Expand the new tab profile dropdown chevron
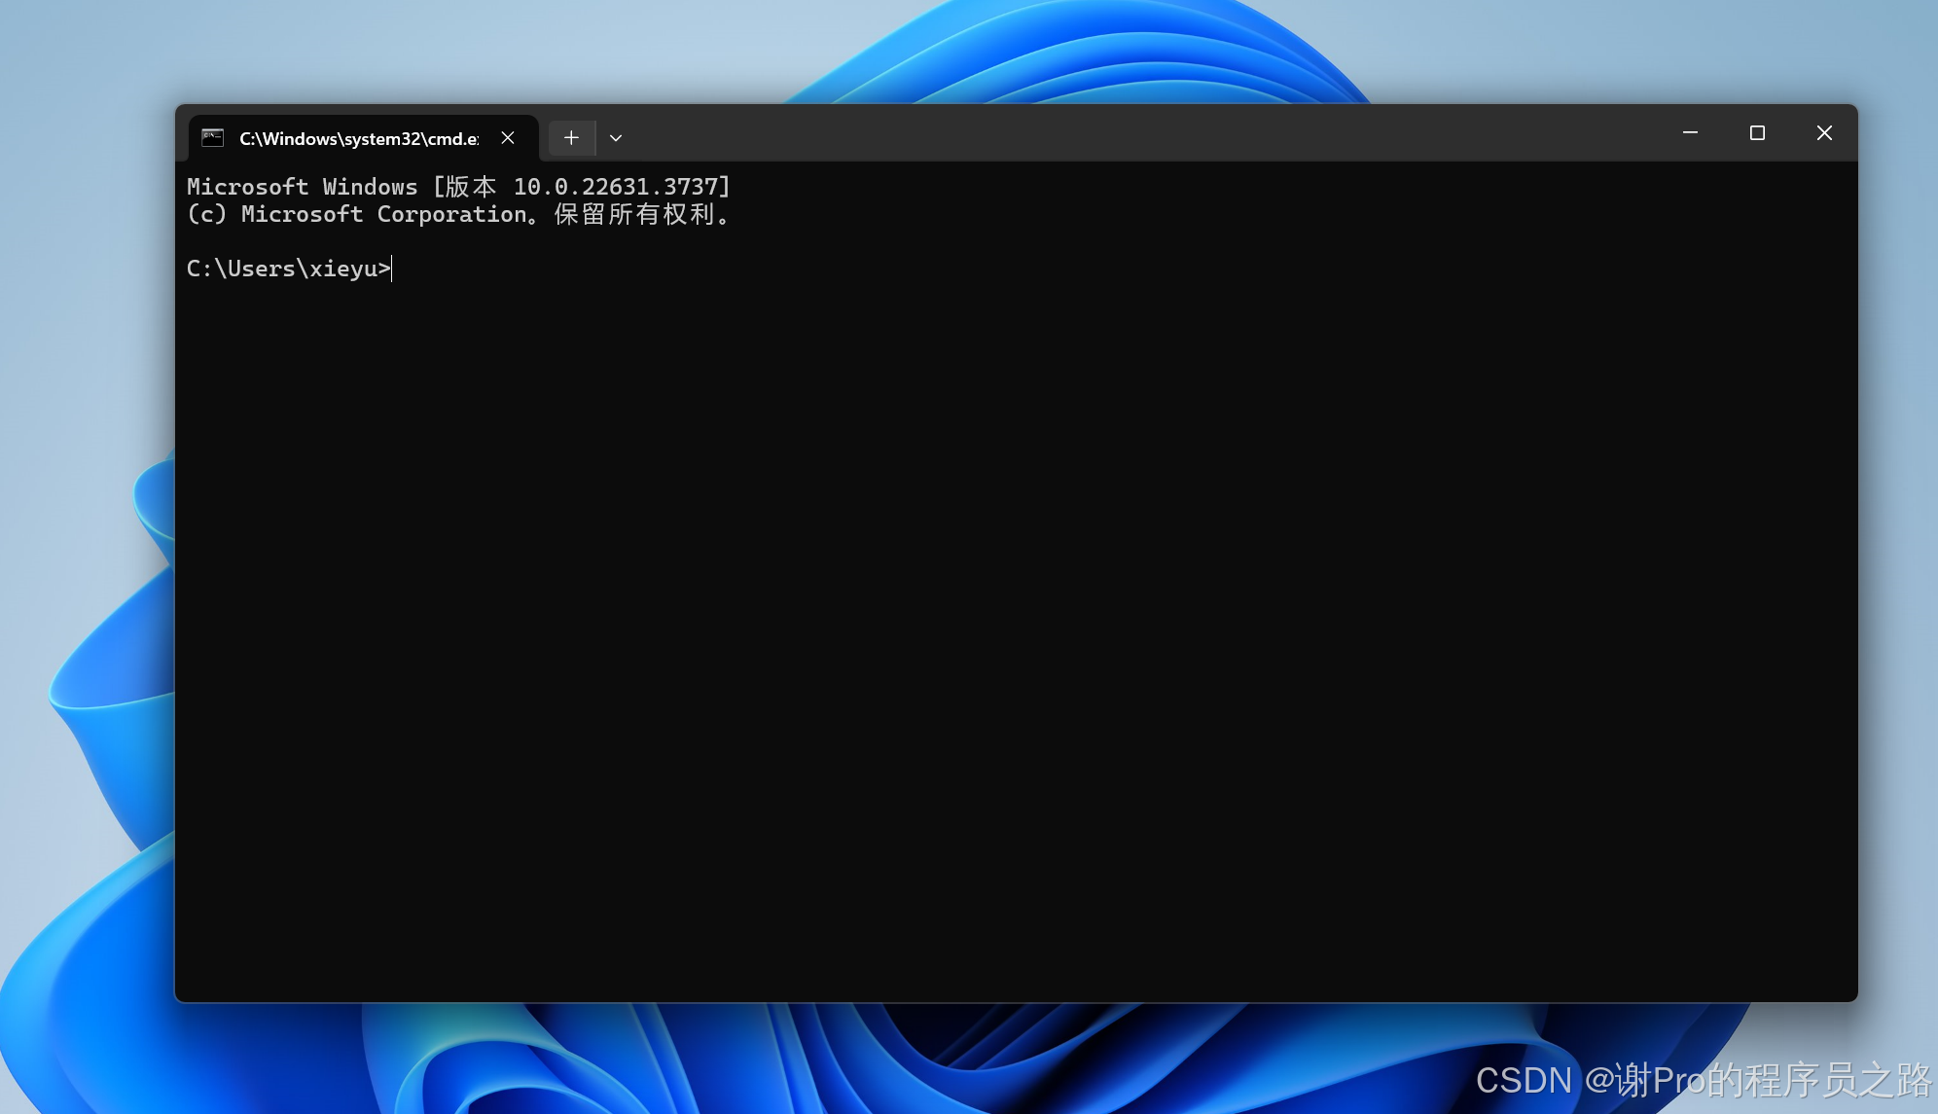The height and width of the screenshot is (1114, 1938). [616, 137]
